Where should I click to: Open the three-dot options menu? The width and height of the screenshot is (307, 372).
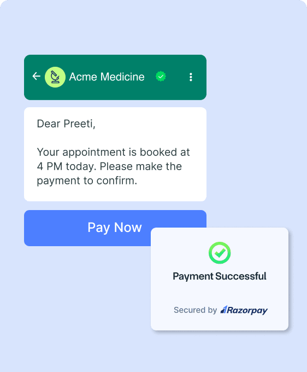pyautogui.click(x=191, y=77)
